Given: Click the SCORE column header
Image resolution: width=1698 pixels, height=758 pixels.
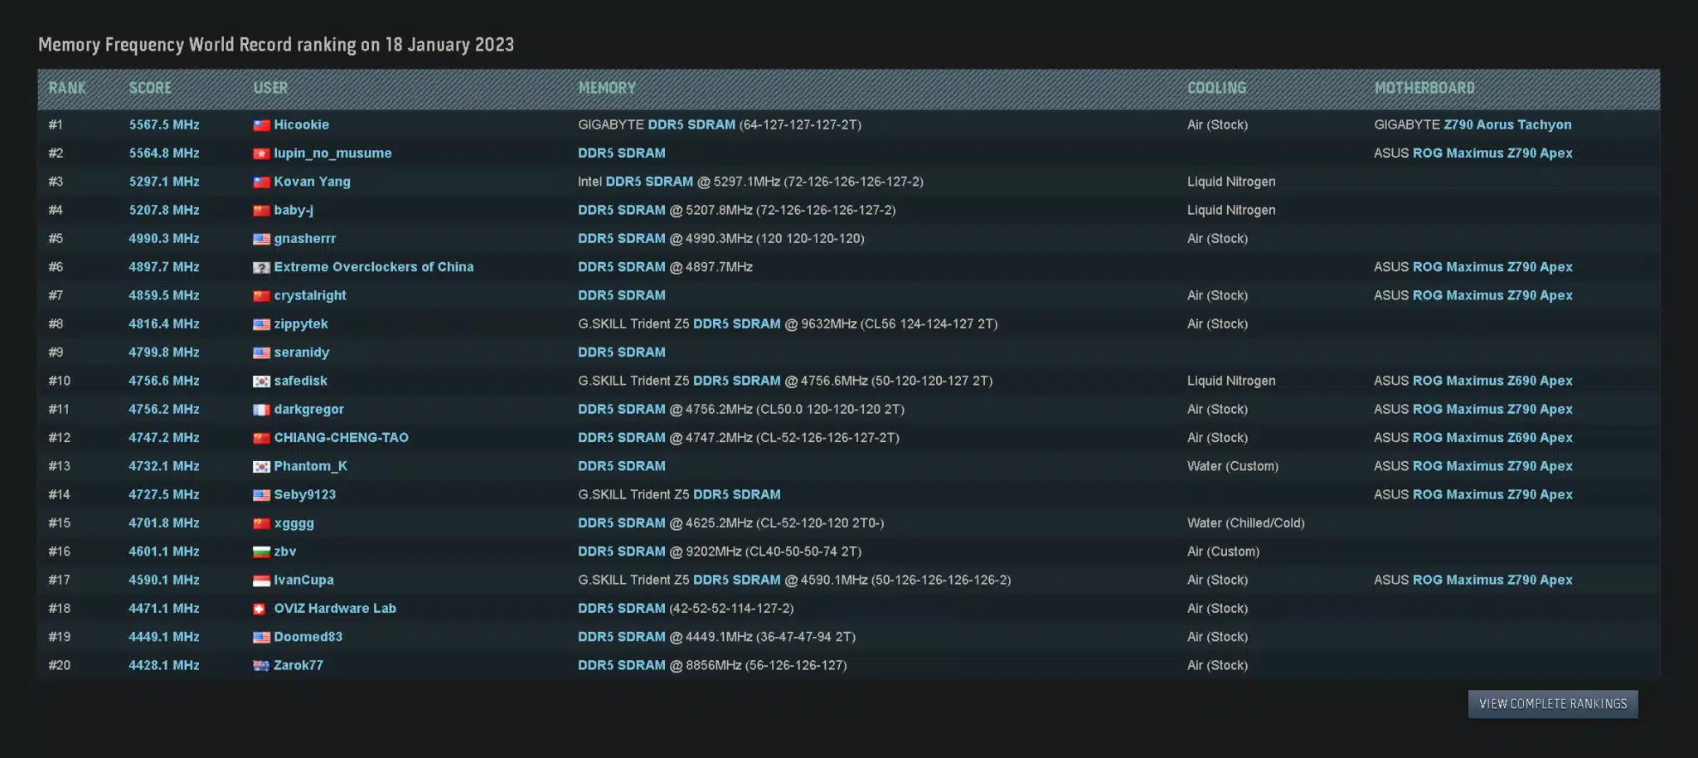Looking at the screenshot, I should [150, 88].
